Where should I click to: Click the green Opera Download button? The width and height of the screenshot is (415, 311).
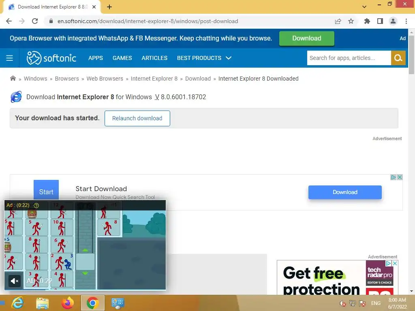307,38
